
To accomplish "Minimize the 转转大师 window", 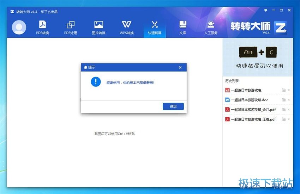I will pyautogui.click(x=274, y=10).
